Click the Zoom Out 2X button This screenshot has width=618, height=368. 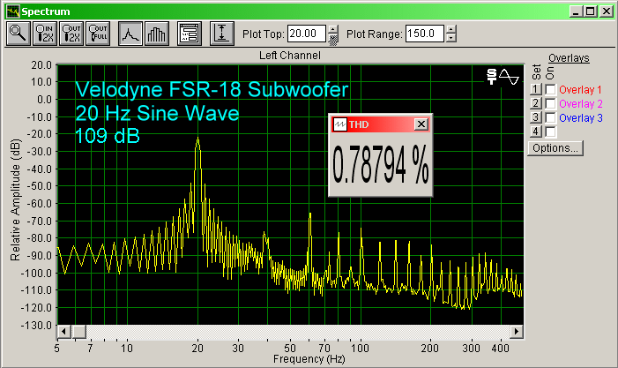[x=71, y=34]
